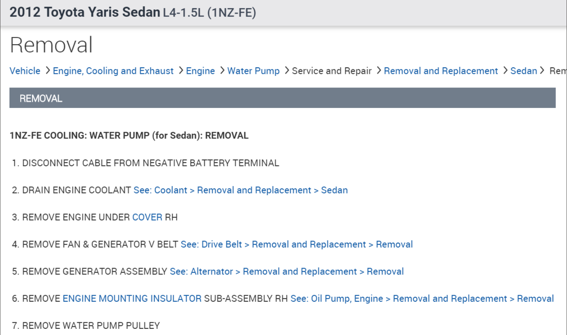Image resolution: width=567 pixels, height=335 pixels.
Task: Click step 7 remove water pump pulley
Action: (91, 326)
